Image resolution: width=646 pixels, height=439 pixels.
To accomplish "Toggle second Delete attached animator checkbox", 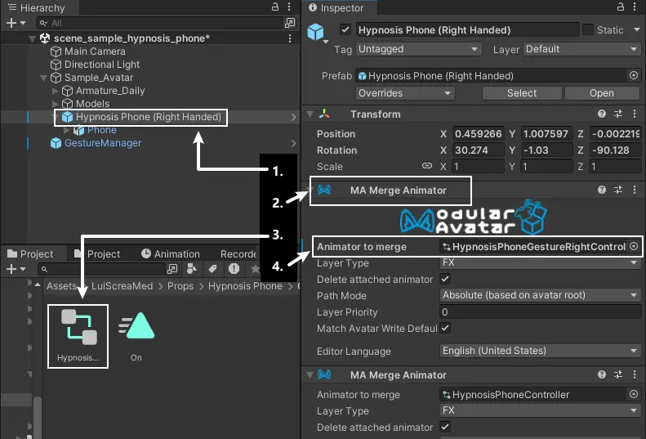I will pyautogui.click(x=445, y=427).
